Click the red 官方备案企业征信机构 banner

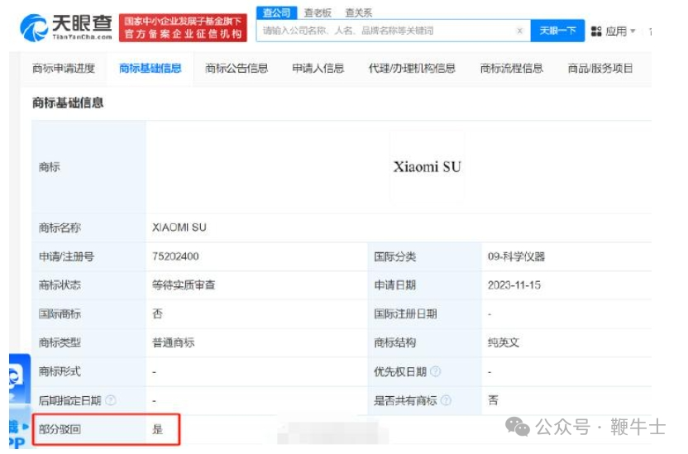click(x=184, y=28)
